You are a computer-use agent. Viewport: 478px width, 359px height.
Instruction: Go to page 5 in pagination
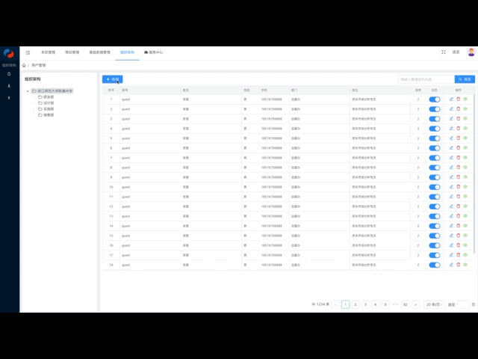[385, 304]
